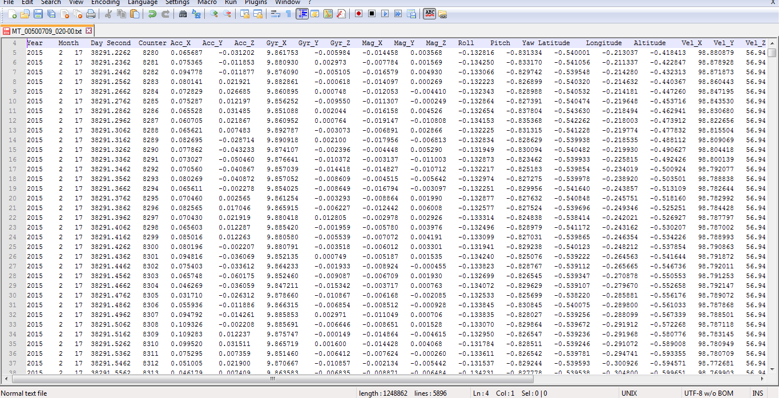Open the Run menu
This screenshot has height=398, width=779.
pyautogui.click(x=231, y=2)
